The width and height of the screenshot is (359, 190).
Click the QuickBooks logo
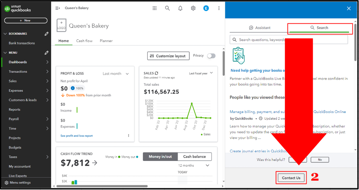(17, 9)
